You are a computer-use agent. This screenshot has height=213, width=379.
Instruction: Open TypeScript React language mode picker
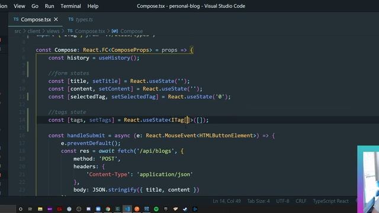point(330,201)
